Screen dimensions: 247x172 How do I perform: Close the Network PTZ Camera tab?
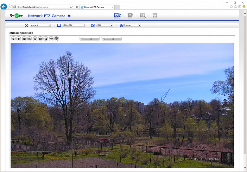[112, 7]
